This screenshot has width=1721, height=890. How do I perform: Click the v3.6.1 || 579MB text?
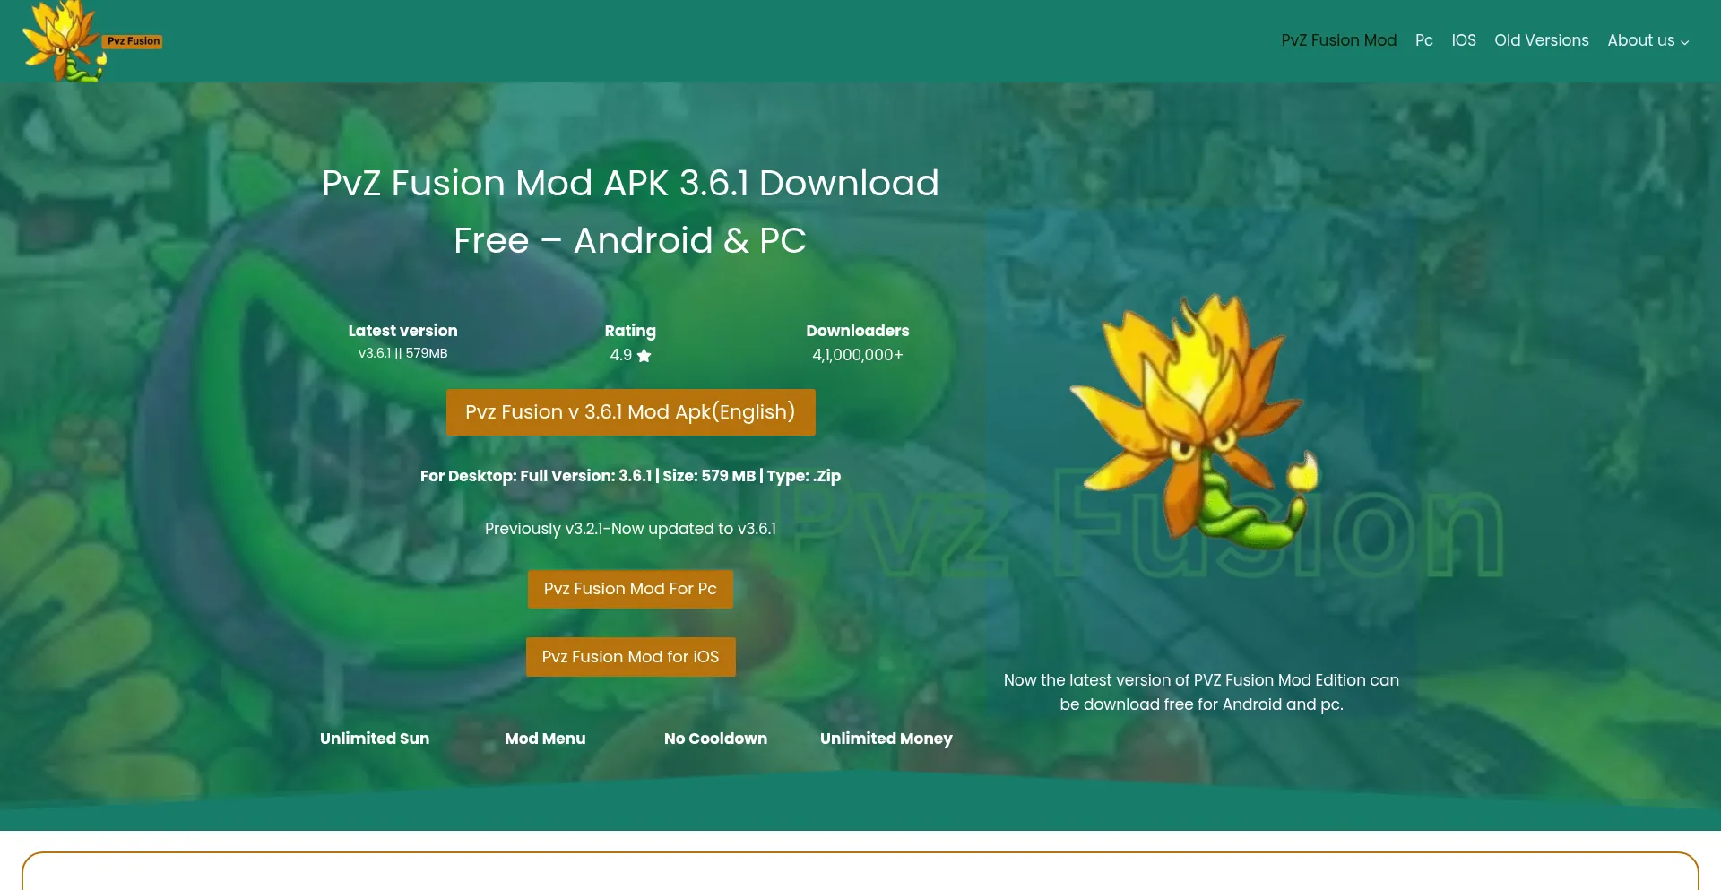(x=402, y=353)
